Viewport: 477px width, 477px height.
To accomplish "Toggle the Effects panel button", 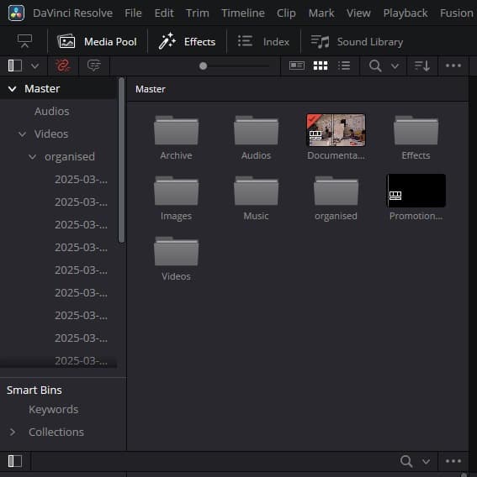I will click(x=187, y=42).
